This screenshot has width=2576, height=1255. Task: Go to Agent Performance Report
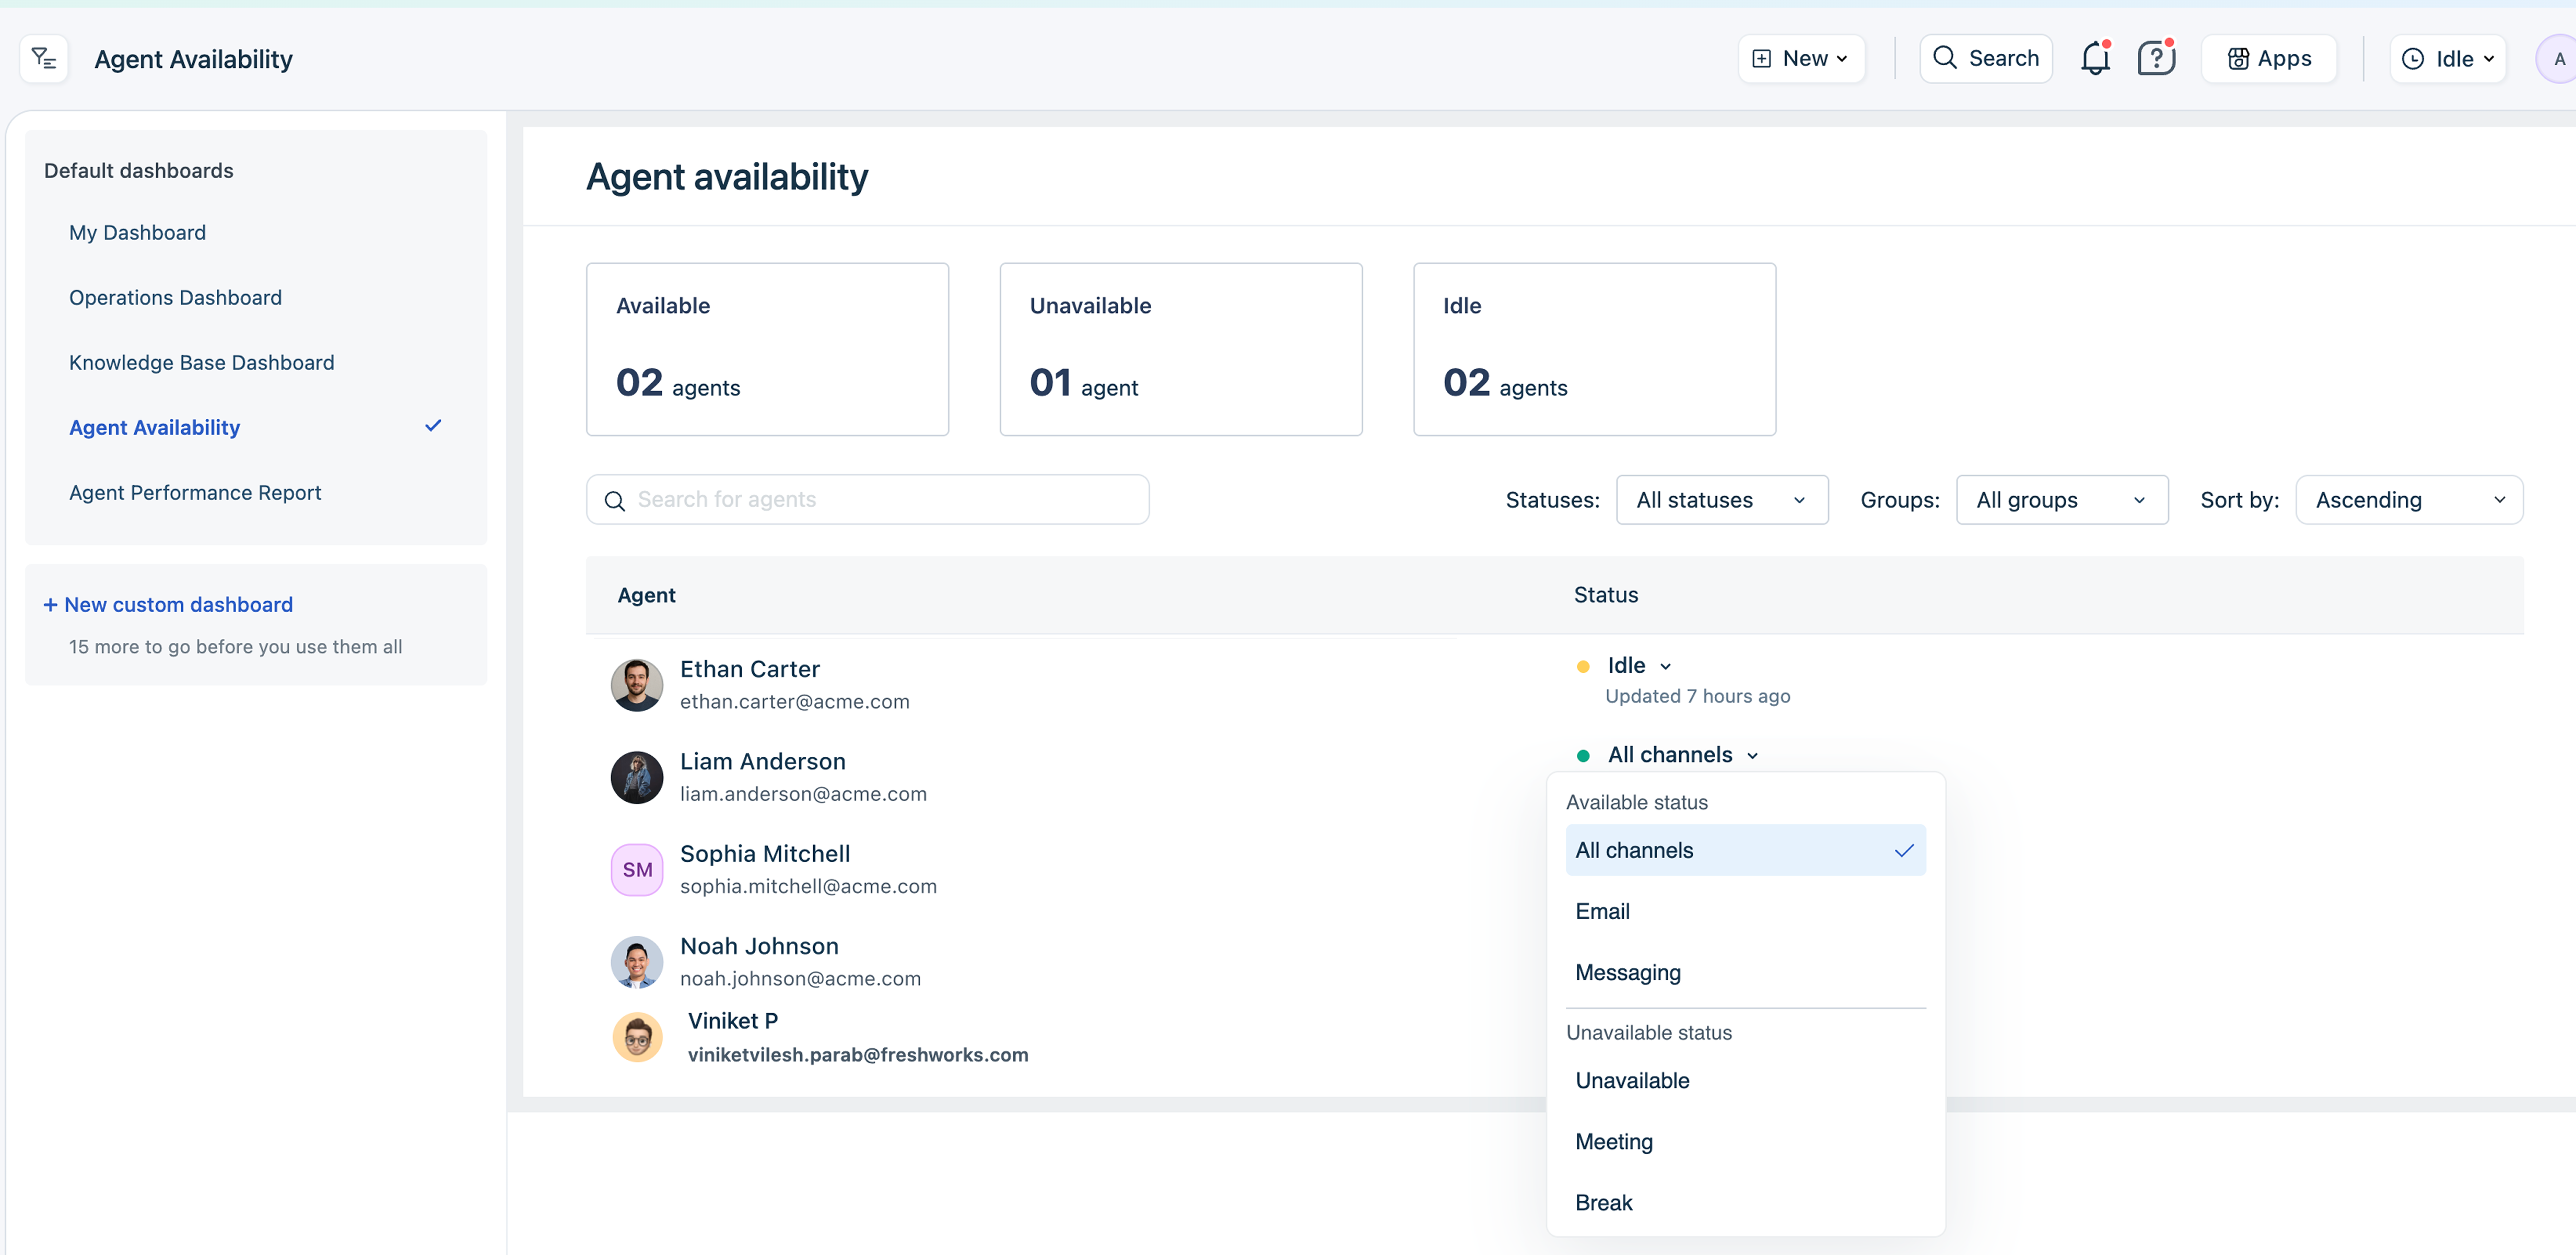[195, 492]
